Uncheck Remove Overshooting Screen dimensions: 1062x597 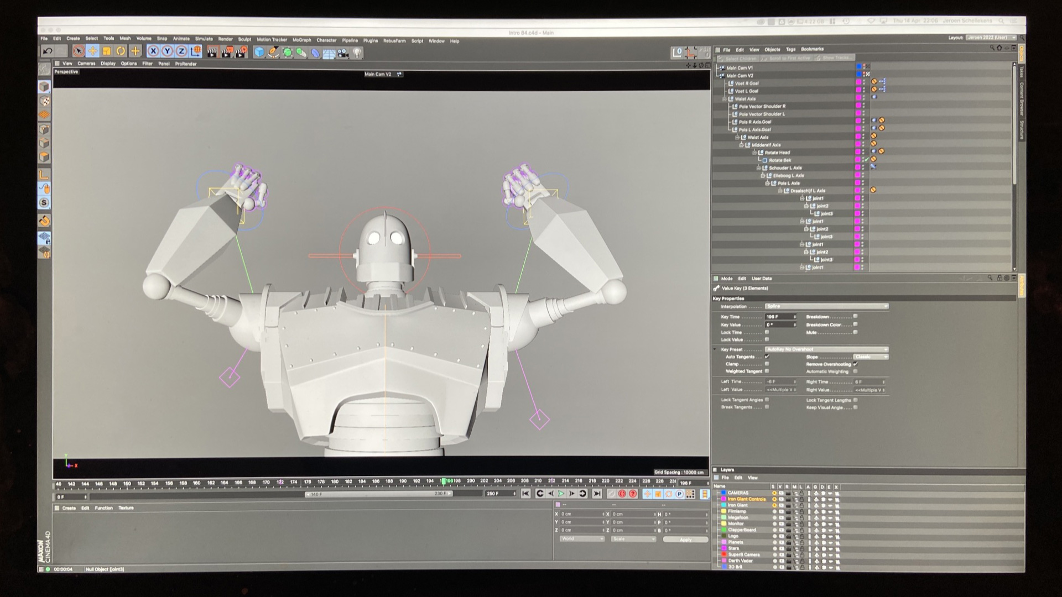(855, 364)
